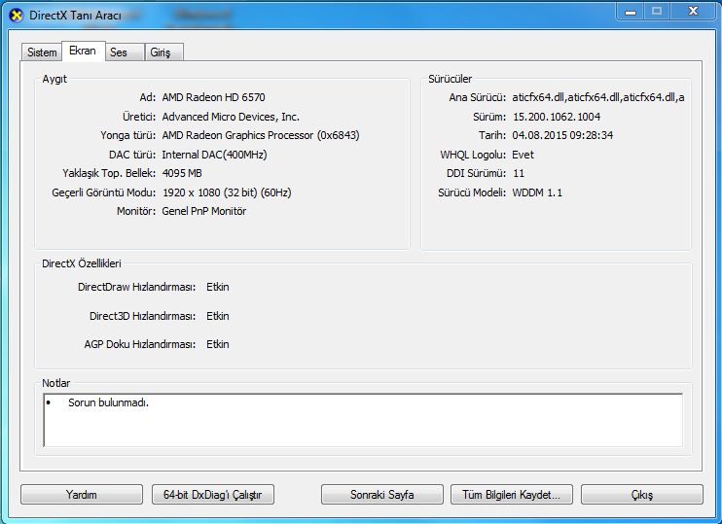Click inside the Notlar text box
The height and width of the screenshot is (524, 722).
click(x=363, y=420)
